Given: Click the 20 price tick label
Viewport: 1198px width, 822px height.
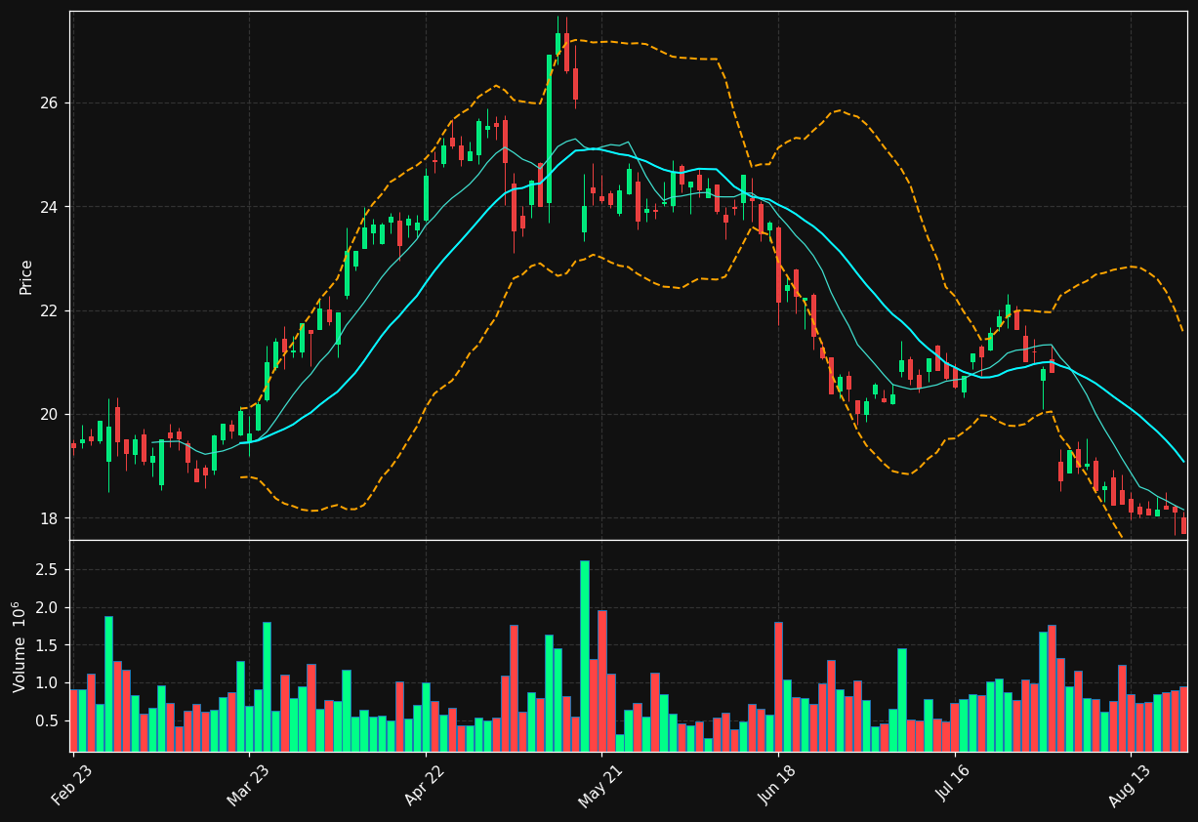Looking at the screenshot, I should pyautogui.click(x=50, y=414).
